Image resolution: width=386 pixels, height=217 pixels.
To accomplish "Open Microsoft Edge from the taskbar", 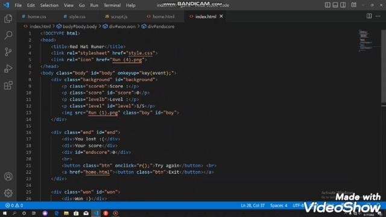I will [57, 213].
